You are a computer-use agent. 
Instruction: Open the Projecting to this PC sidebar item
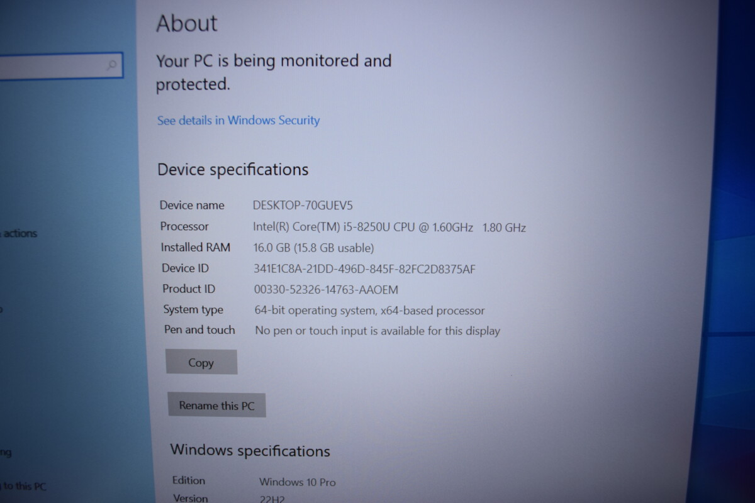[x=23, y=486]
